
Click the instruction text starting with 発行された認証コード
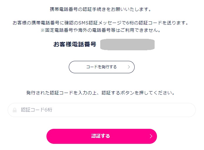click(100, 93)
